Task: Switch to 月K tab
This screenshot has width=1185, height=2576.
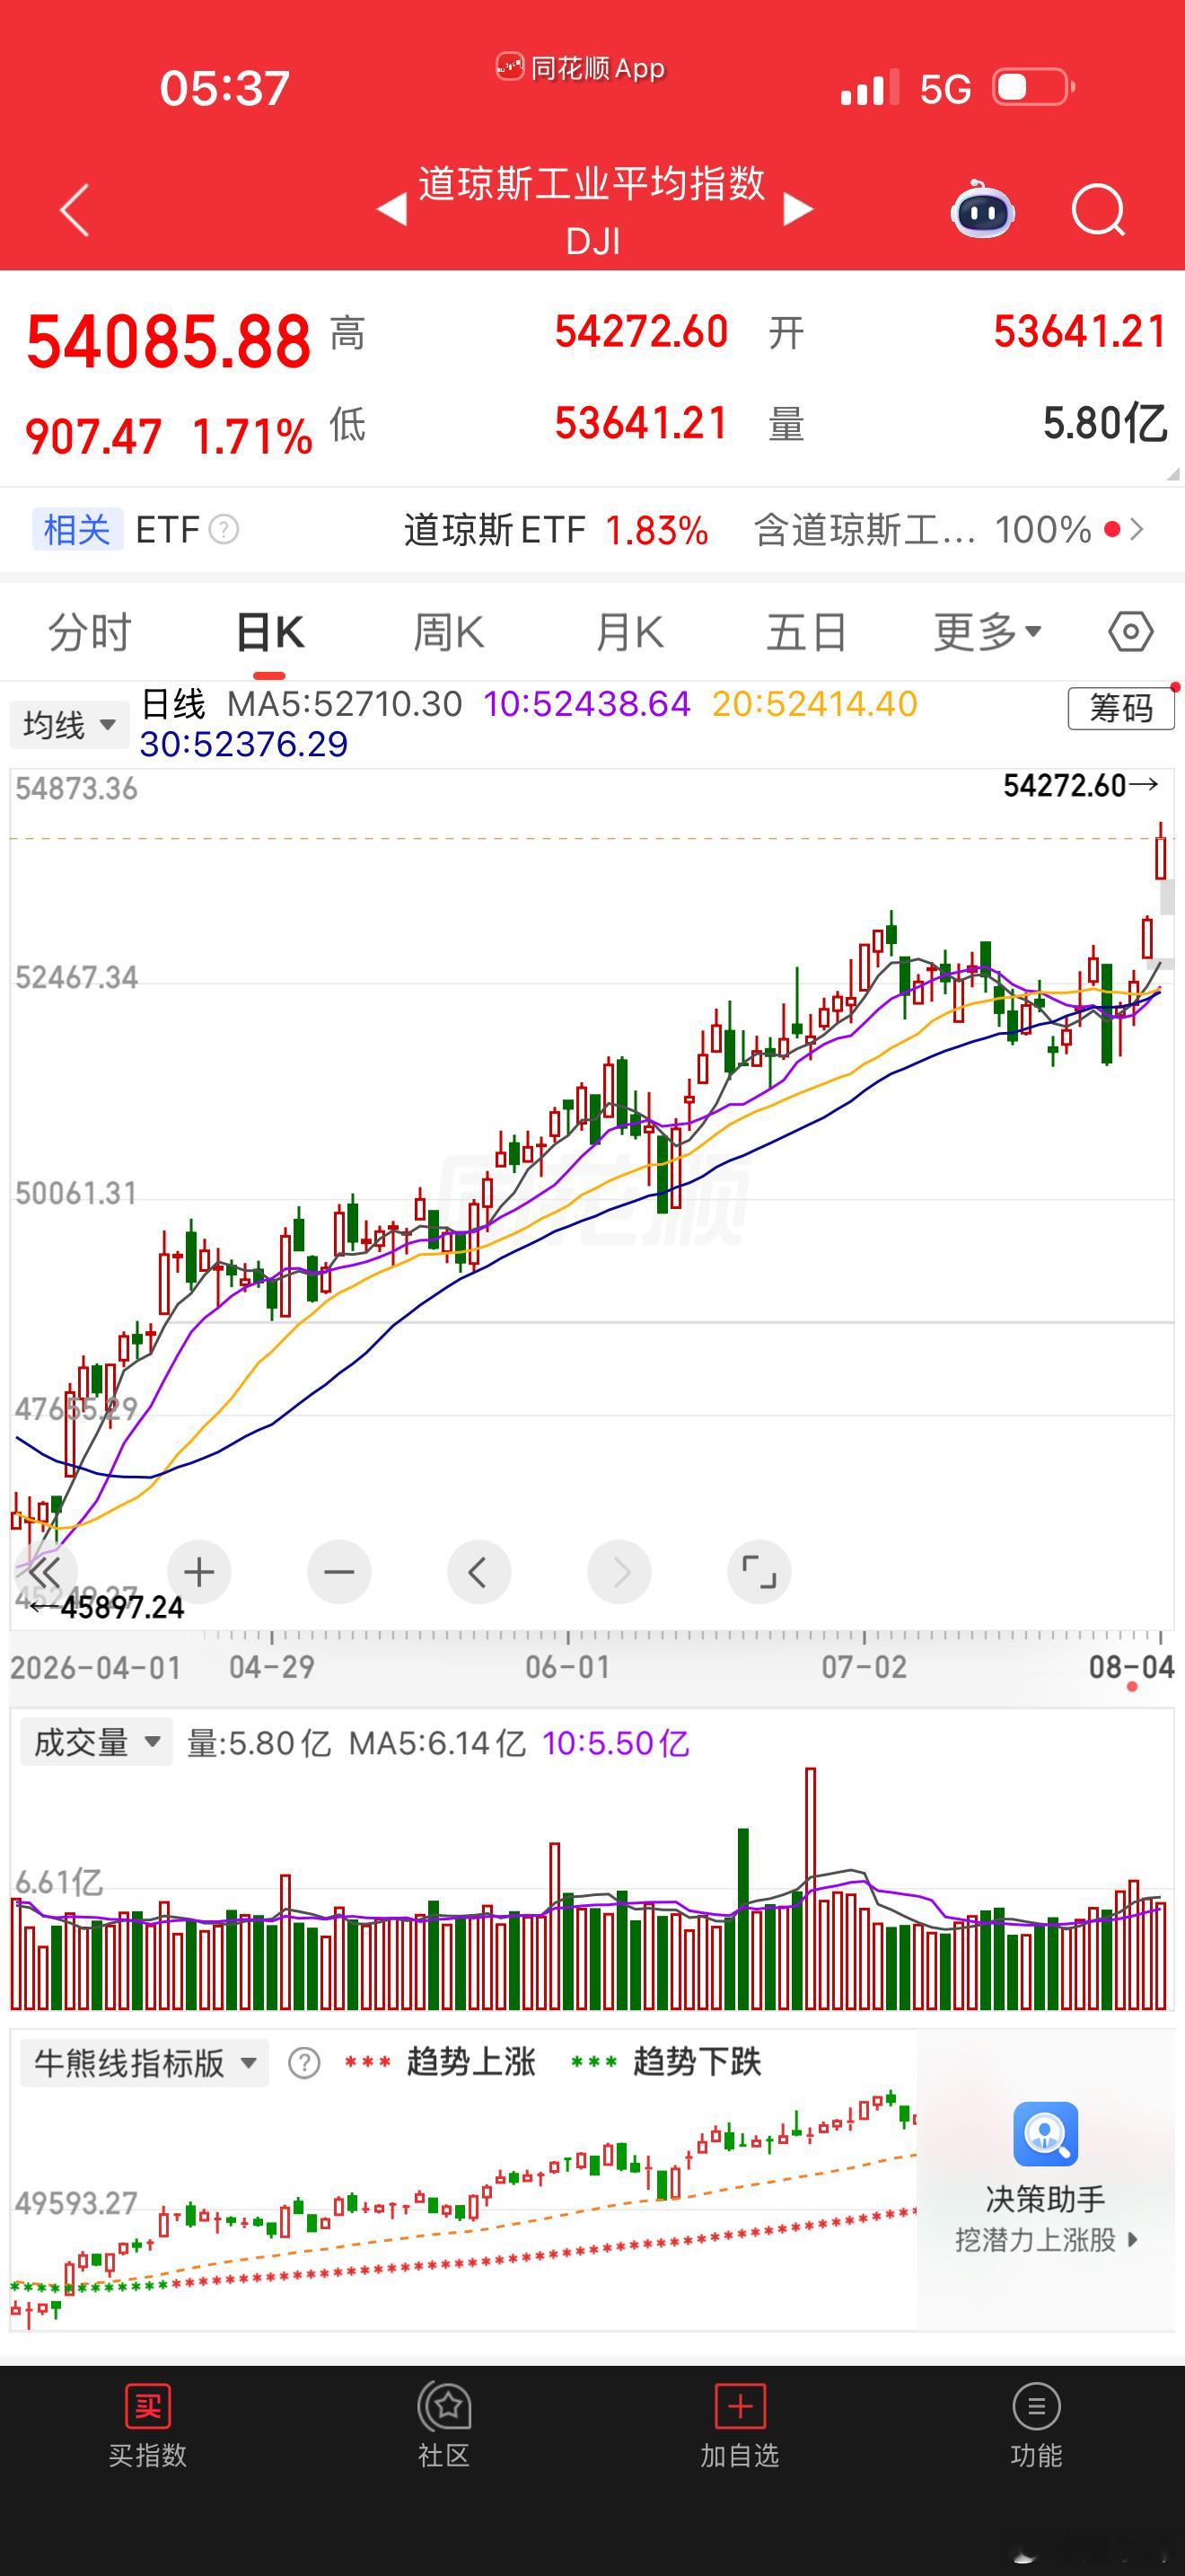Action: [x=628, y=632]
